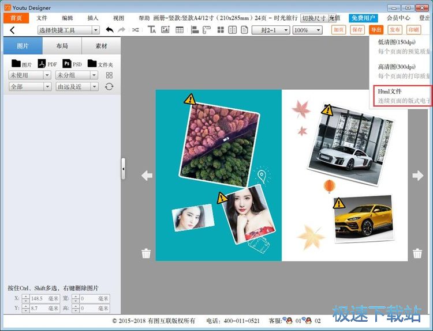
Task: Switch to the 素材 tab
Action: 101,46
